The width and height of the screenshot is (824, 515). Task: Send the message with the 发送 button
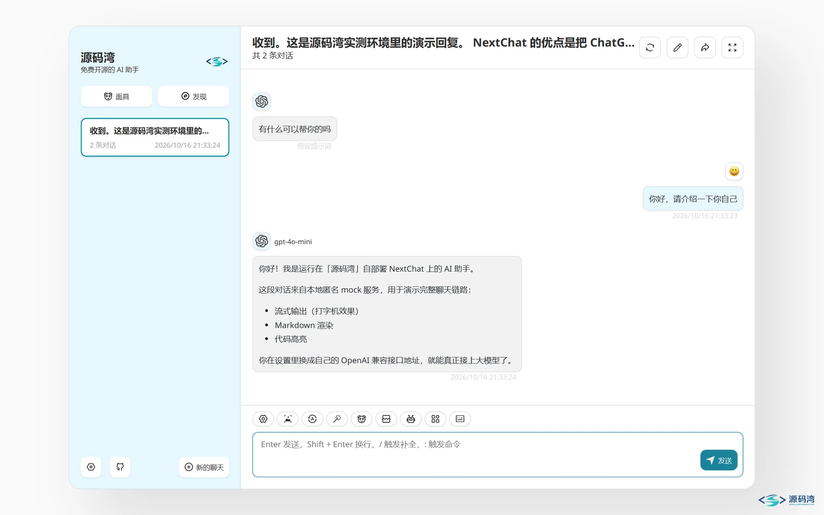pos(719,460)
